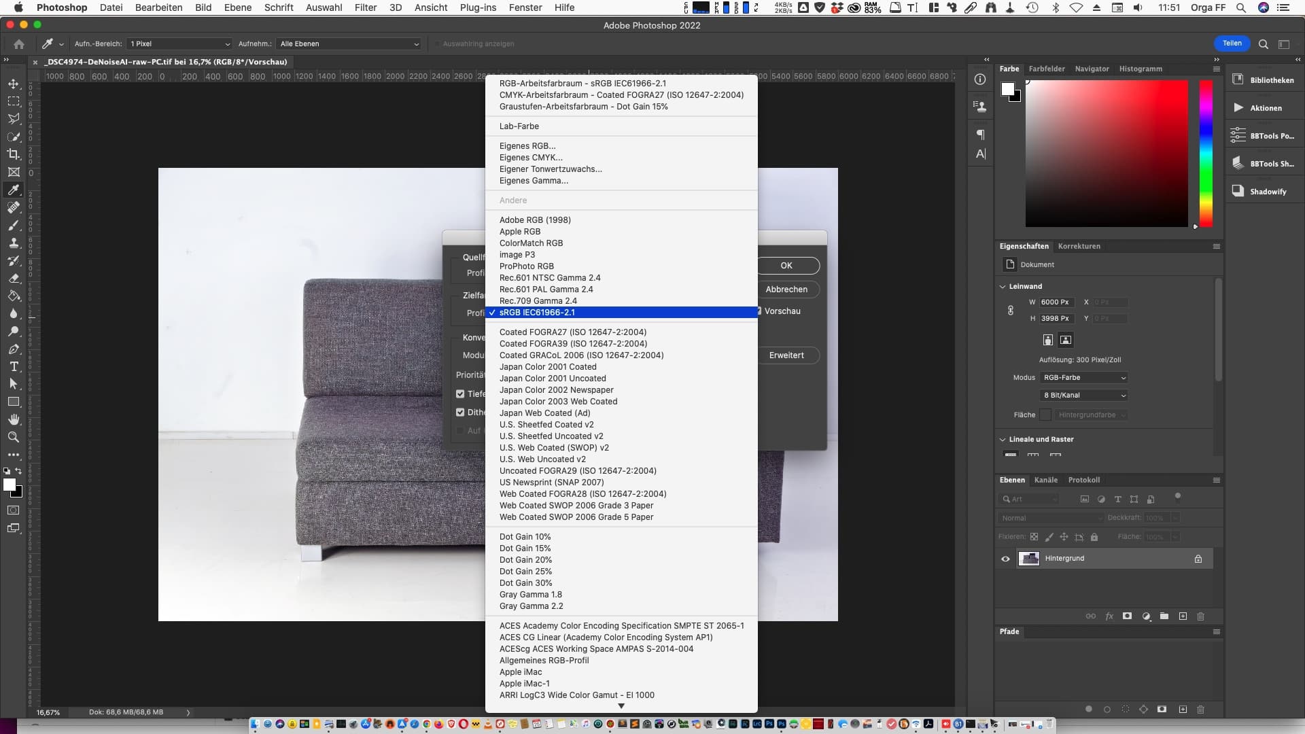Choose Adobe RGB (1998) profile
This screenshot has width=1305, height=734.
535,220
